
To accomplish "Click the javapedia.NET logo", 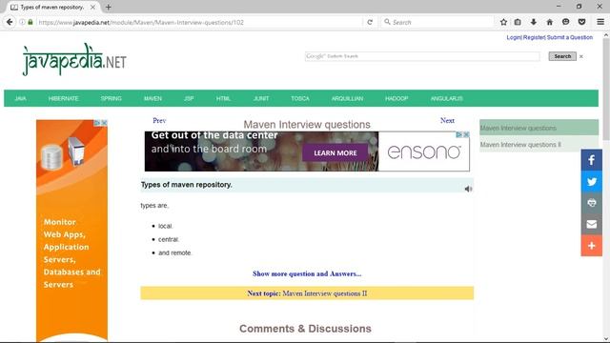I will [74, 59].
